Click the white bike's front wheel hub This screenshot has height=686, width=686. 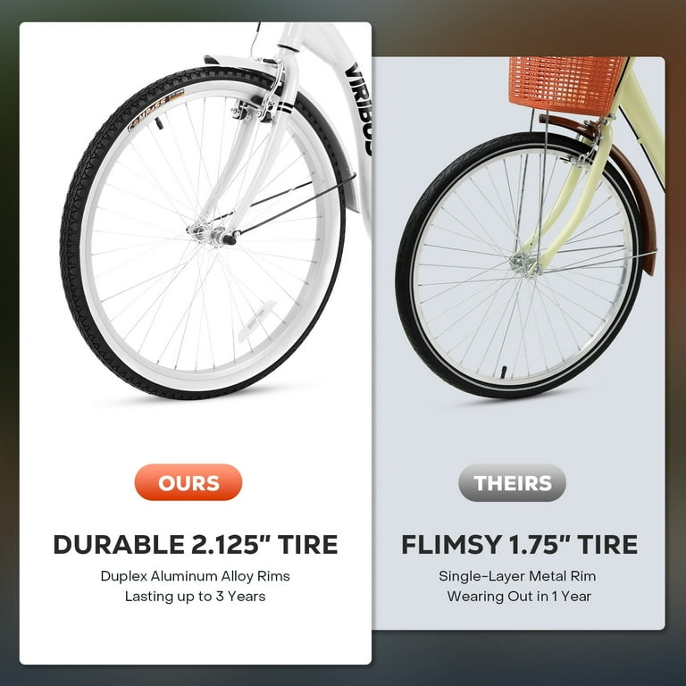tap(213, 235)
